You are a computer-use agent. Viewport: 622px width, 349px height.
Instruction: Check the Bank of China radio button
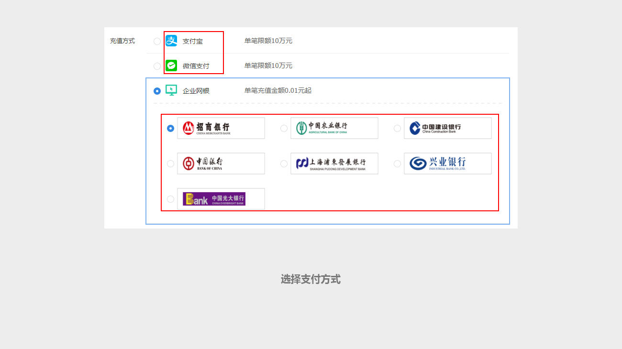[x=170, y=164]
